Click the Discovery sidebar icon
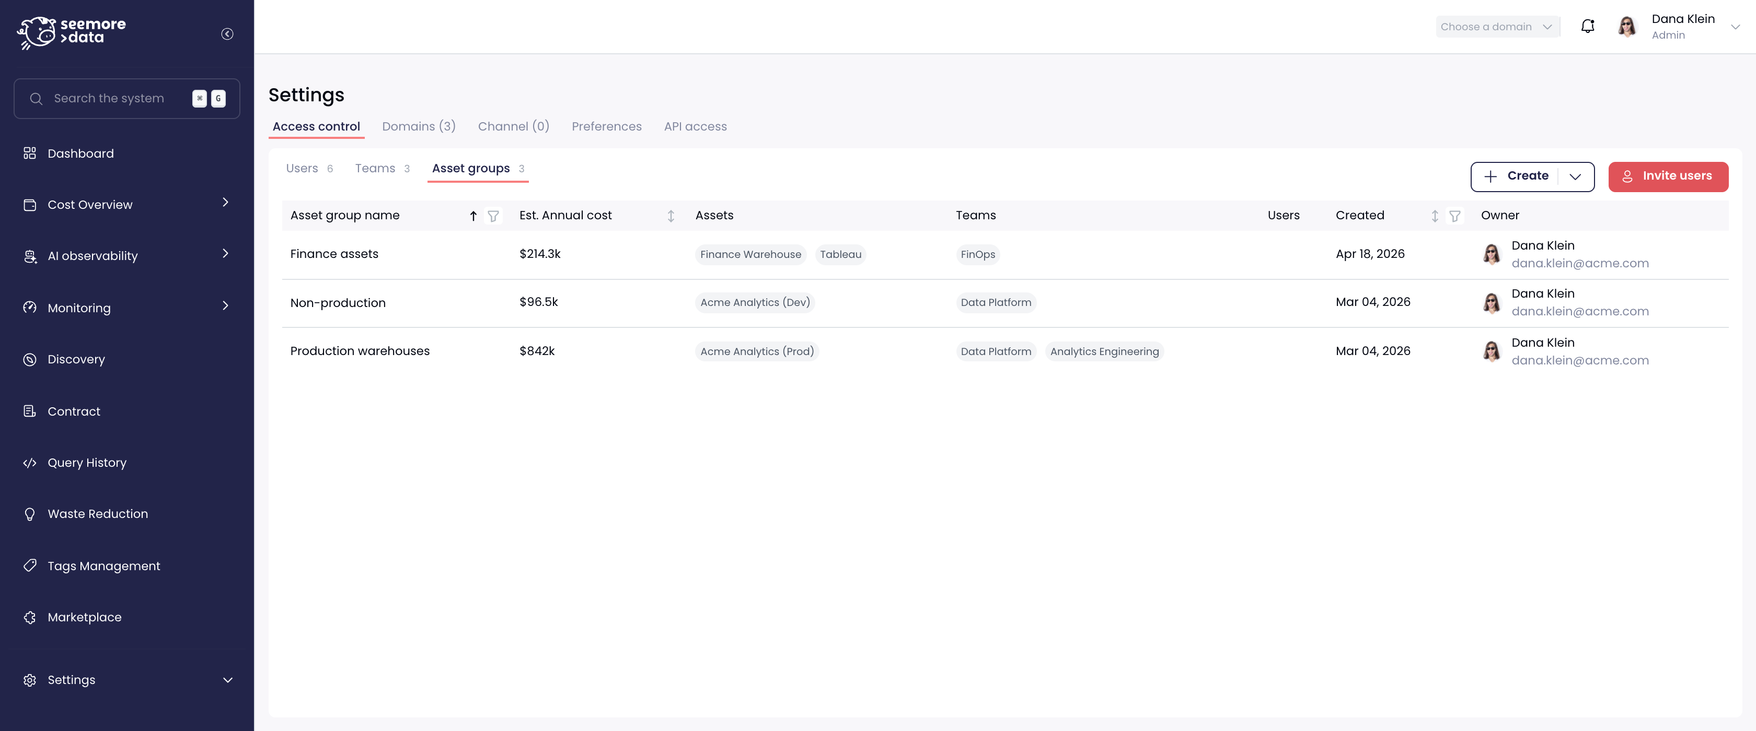The width and height of the screenshot is (1756, 731). pyautogui.click(x=29, y=360)
